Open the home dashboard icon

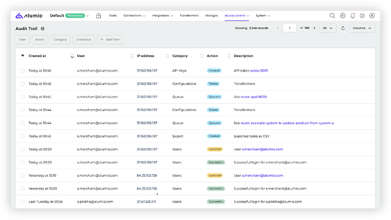[x=99, y=16]
